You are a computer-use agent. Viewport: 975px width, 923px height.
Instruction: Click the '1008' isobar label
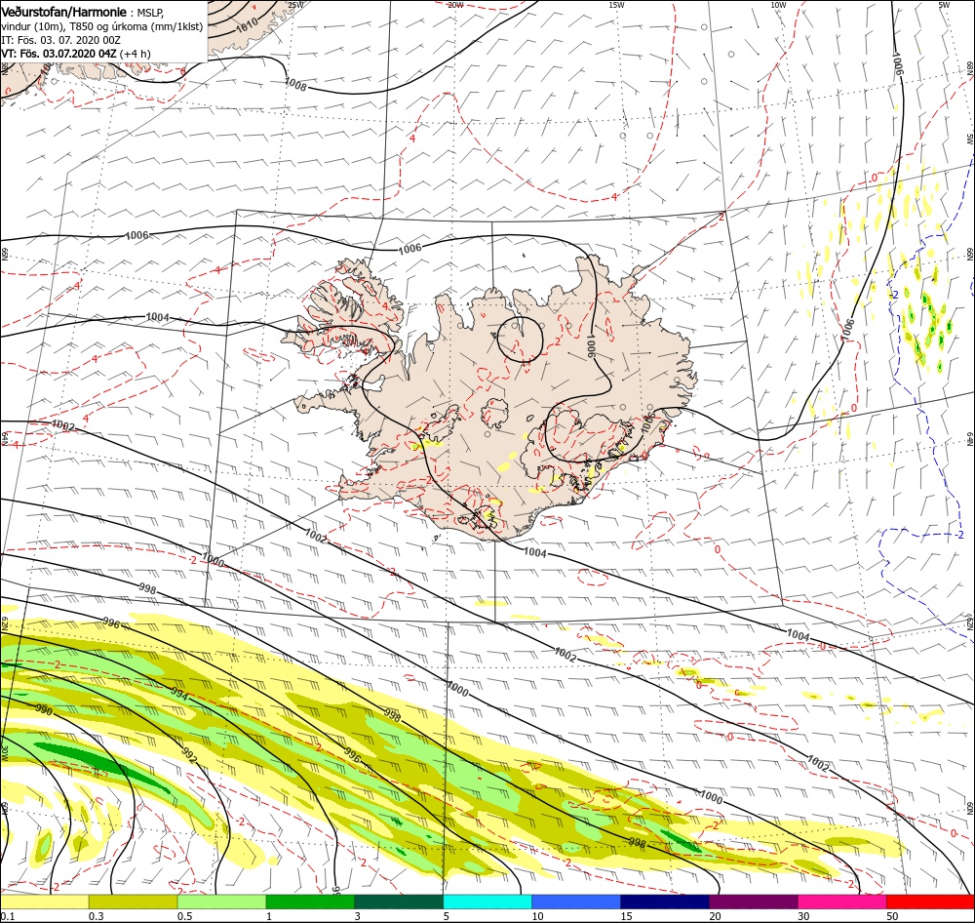(x=295, y=84)
